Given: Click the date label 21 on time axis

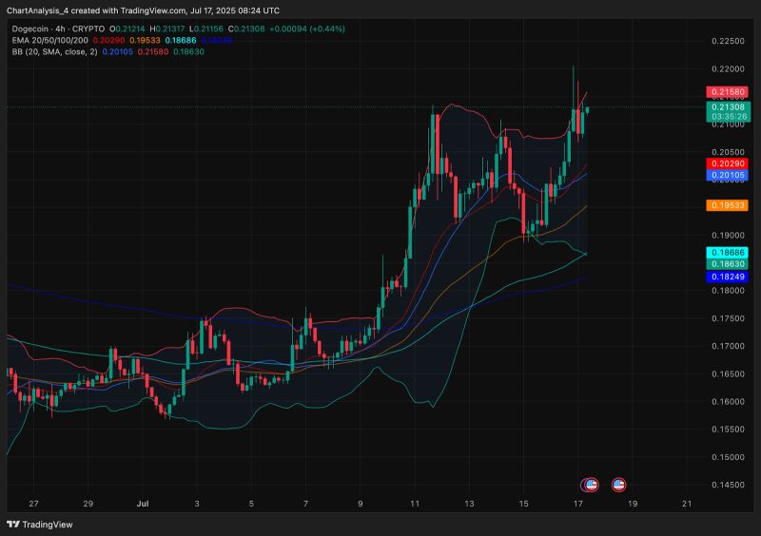Looking at the screenshot, I should point(687,504).
